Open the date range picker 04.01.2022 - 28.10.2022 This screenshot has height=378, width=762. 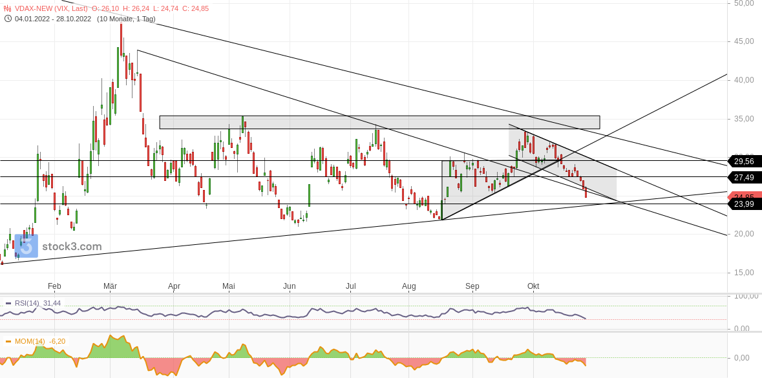pyautogui.click(x=52, y=19)
